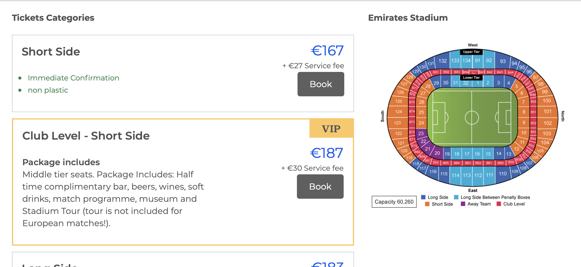Click the Short Side orange legend swatch
This screenshot has height=267, width=581.
coord(427,204)
